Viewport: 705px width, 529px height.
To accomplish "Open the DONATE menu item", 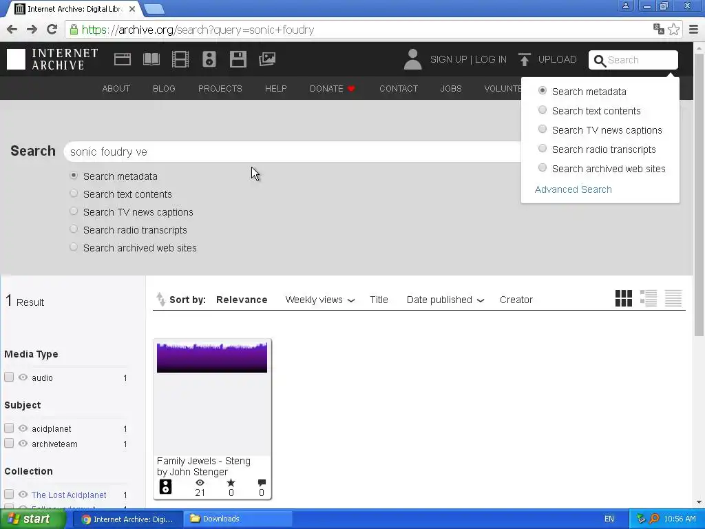I will (333, 89).
